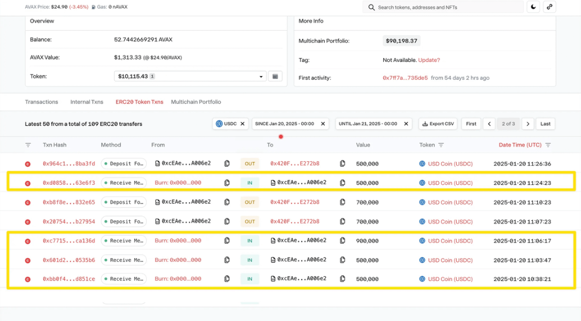
Task: Go to previous page arrow
Action: click(490, 124)
